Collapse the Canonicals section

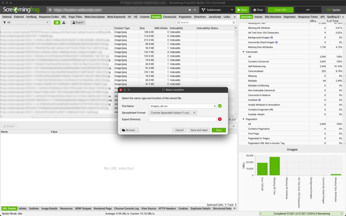tap(243, 52)
